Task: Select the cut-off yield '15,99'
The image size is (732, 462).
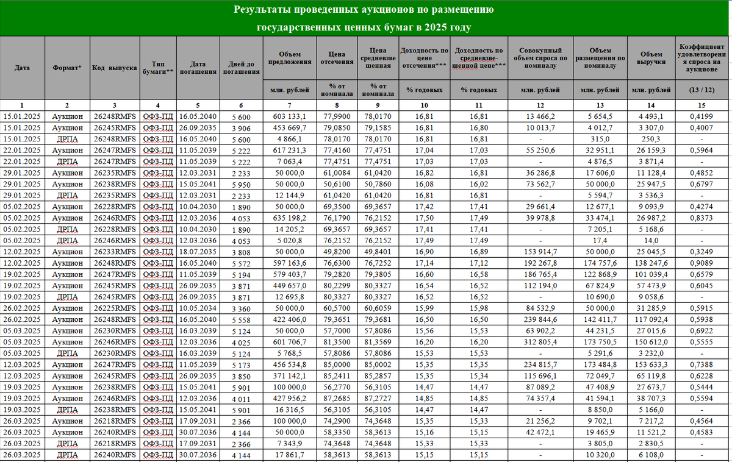Action: [424, 308]
